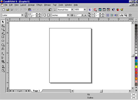The height and width of the screenshot is (100, 138).
Task: Select the Rectangle tool
Action: pos(3,37)
